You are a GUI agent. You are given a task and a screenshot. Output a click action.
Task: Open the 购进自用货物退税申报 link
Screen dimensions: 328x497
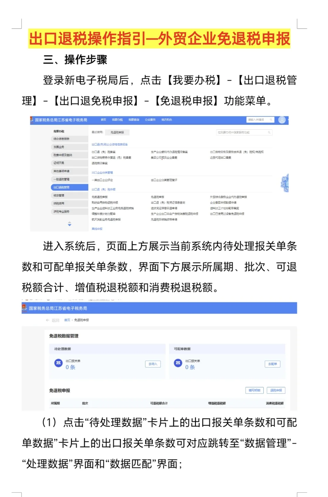tap(105, 203)
